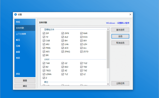Viewport: 159px width, 98px height.
Task: Toggle the ZIPX checkbox
Action: [63, 33]
